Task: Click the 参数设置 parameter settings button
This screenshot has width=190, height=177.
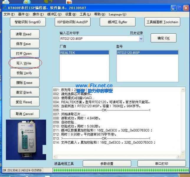Action: (107, 163)
